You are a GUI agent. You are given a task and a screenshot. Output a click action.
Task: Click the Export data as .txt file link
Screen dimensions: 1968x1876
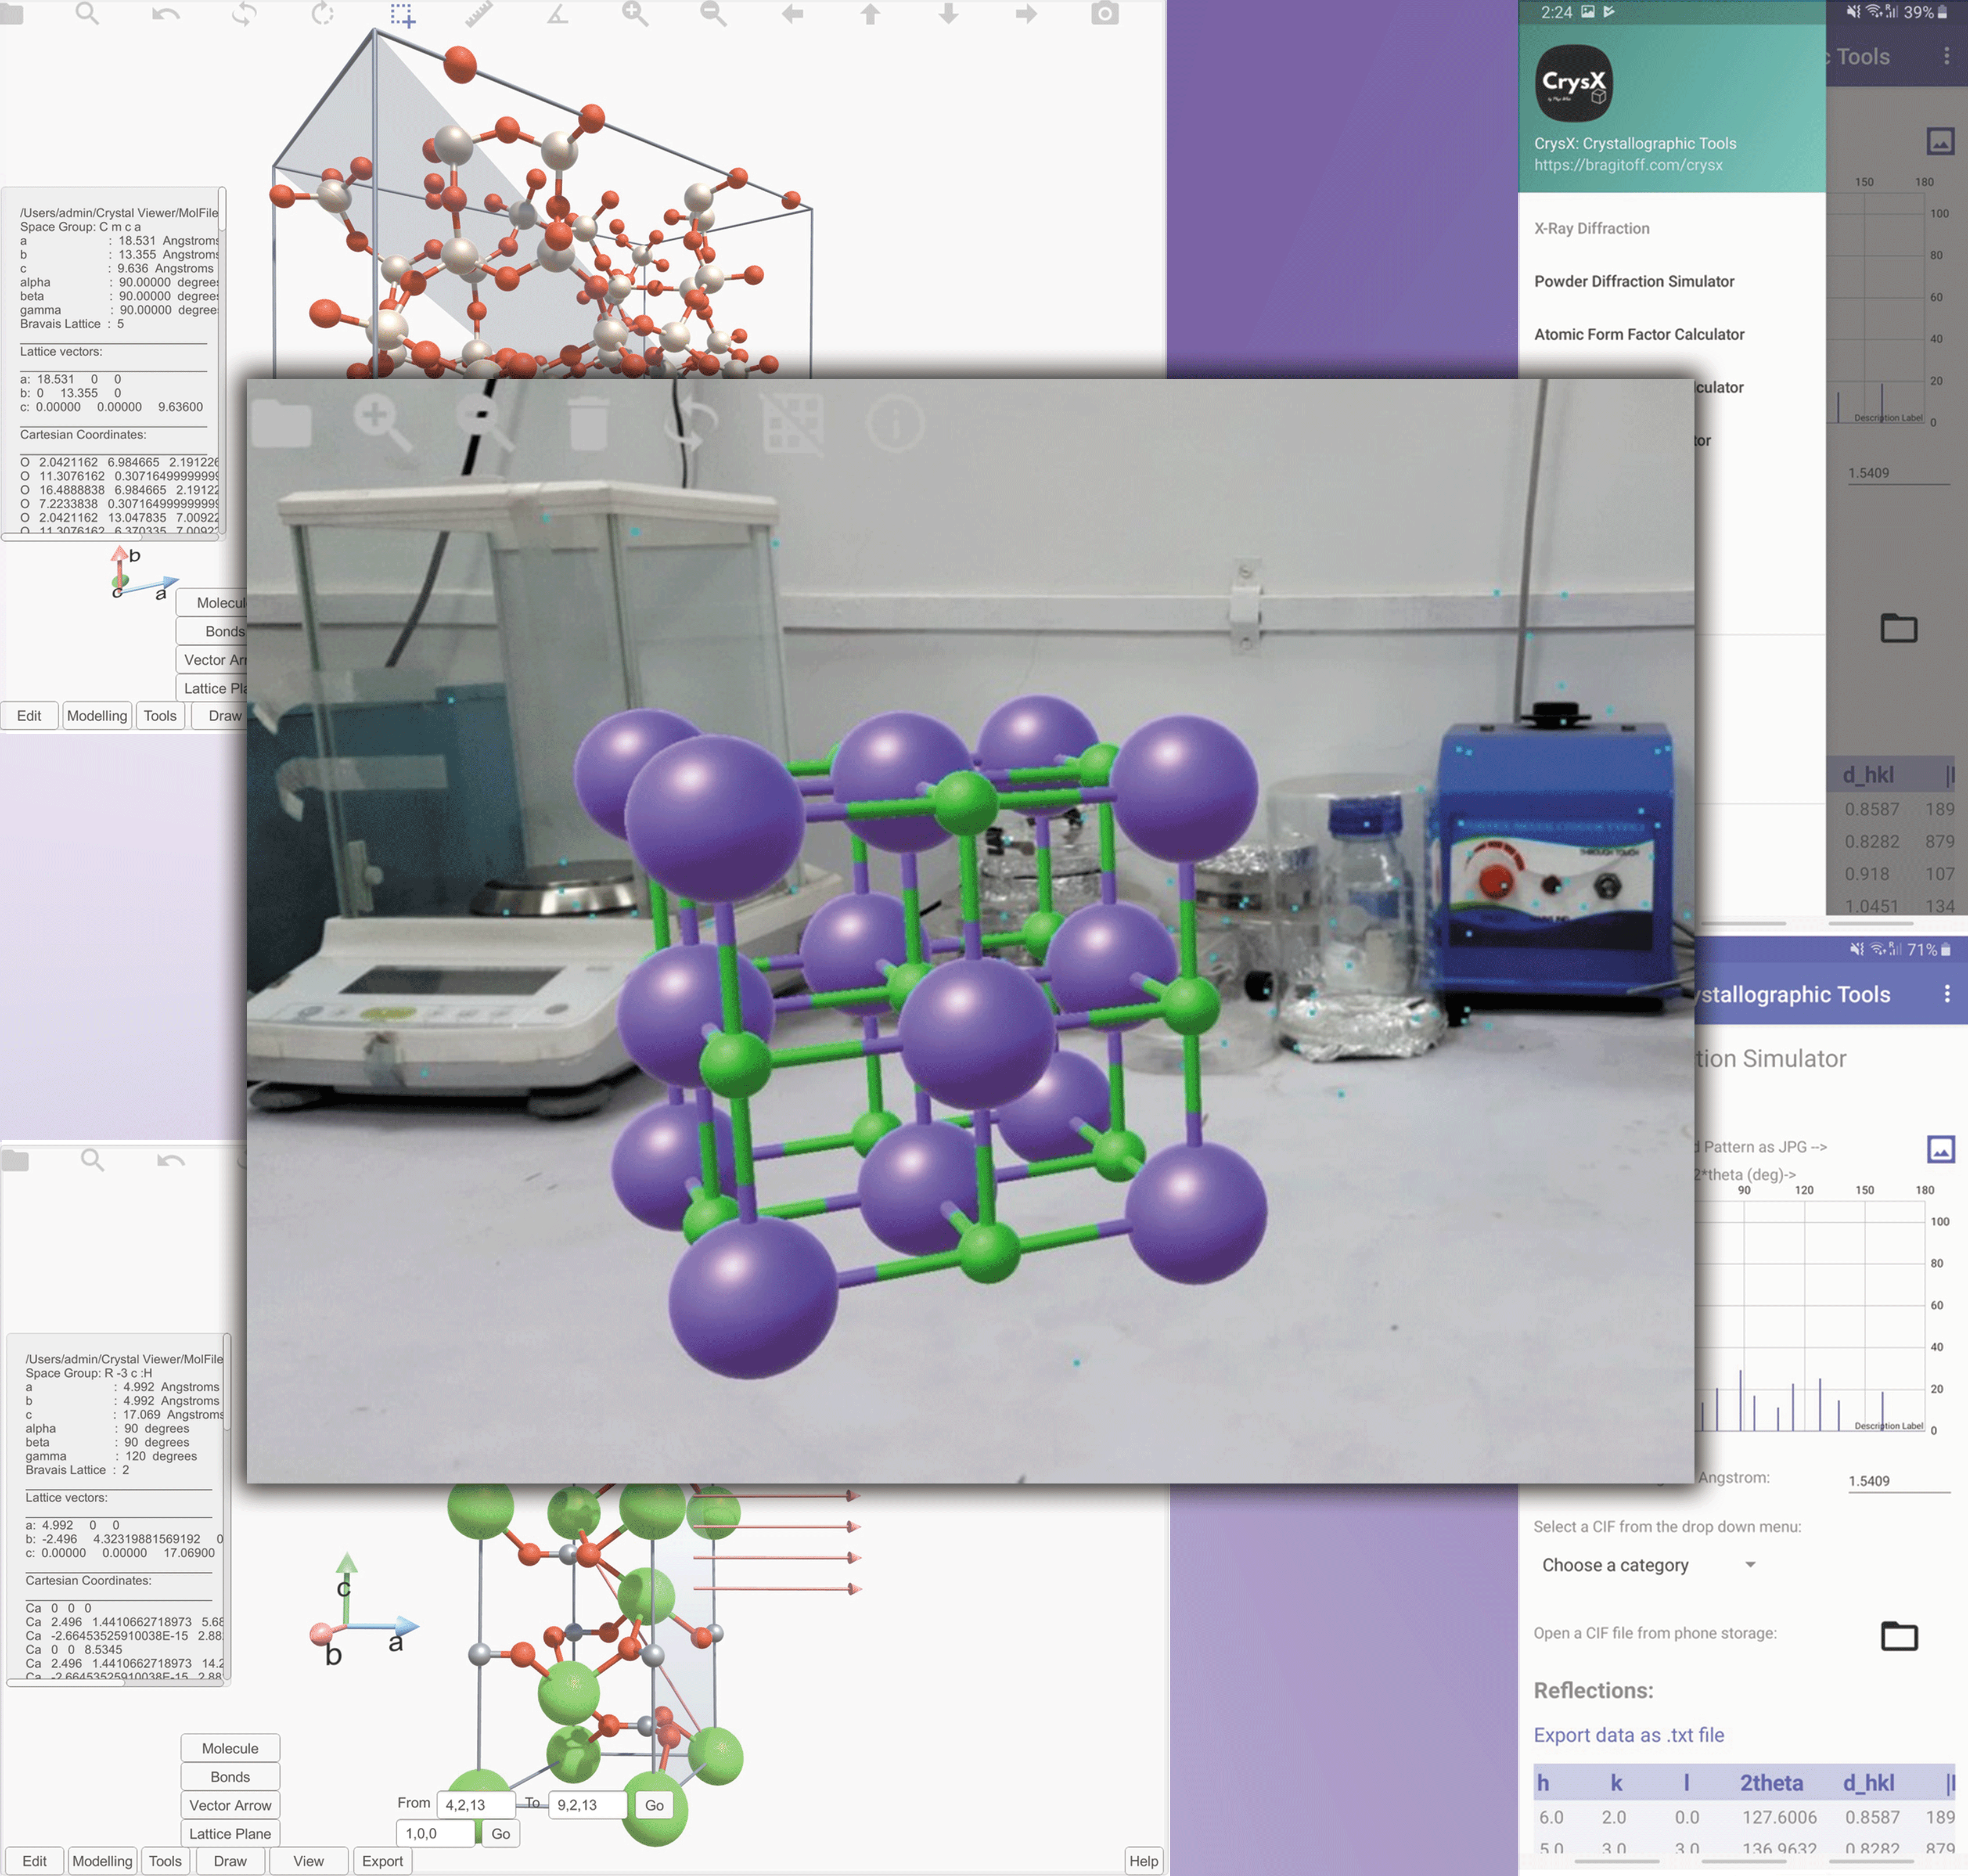[1628, 1735]
